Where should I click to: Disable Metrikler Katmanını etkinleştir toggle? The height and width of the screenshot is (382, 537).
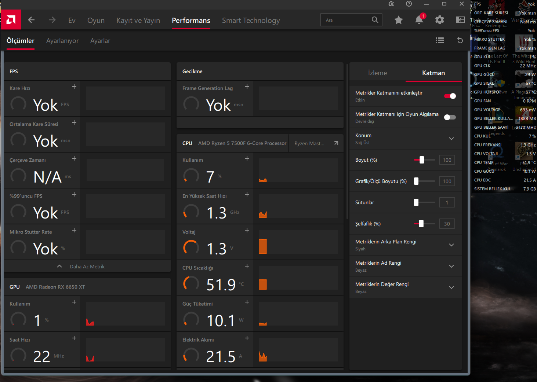[x=450, y=96]
